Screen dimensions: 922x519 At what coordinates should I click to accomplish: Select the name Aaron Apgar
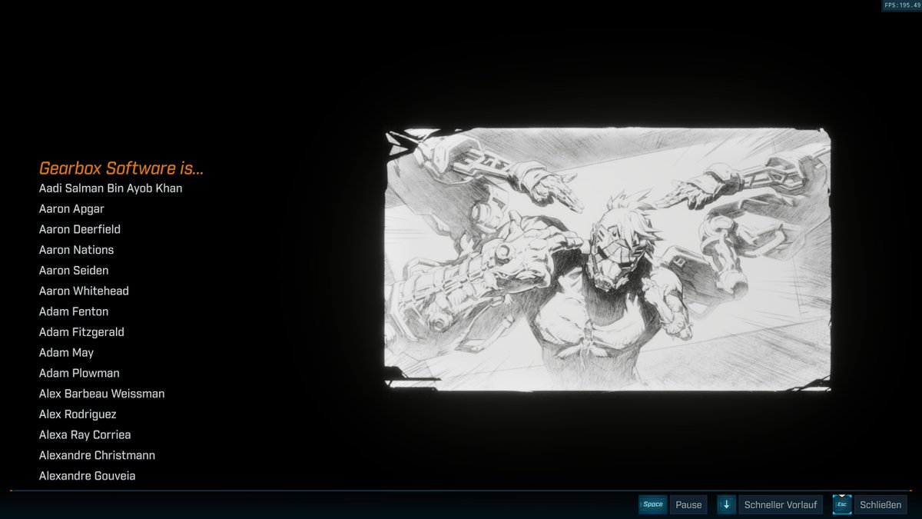coord(71,209)
